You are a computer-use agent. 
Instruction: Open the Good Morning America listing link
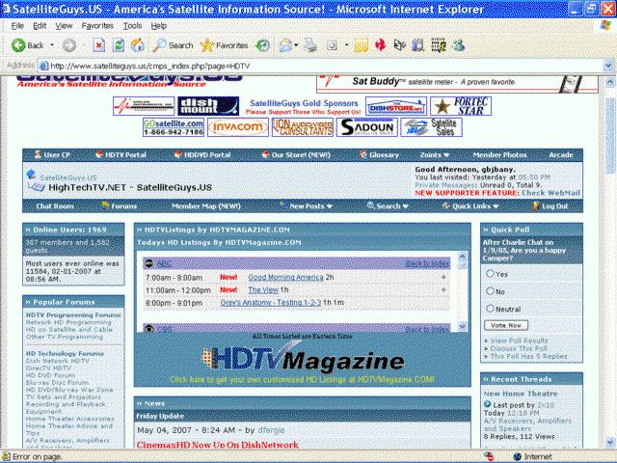pyautogui.click(x=285, y=277)
